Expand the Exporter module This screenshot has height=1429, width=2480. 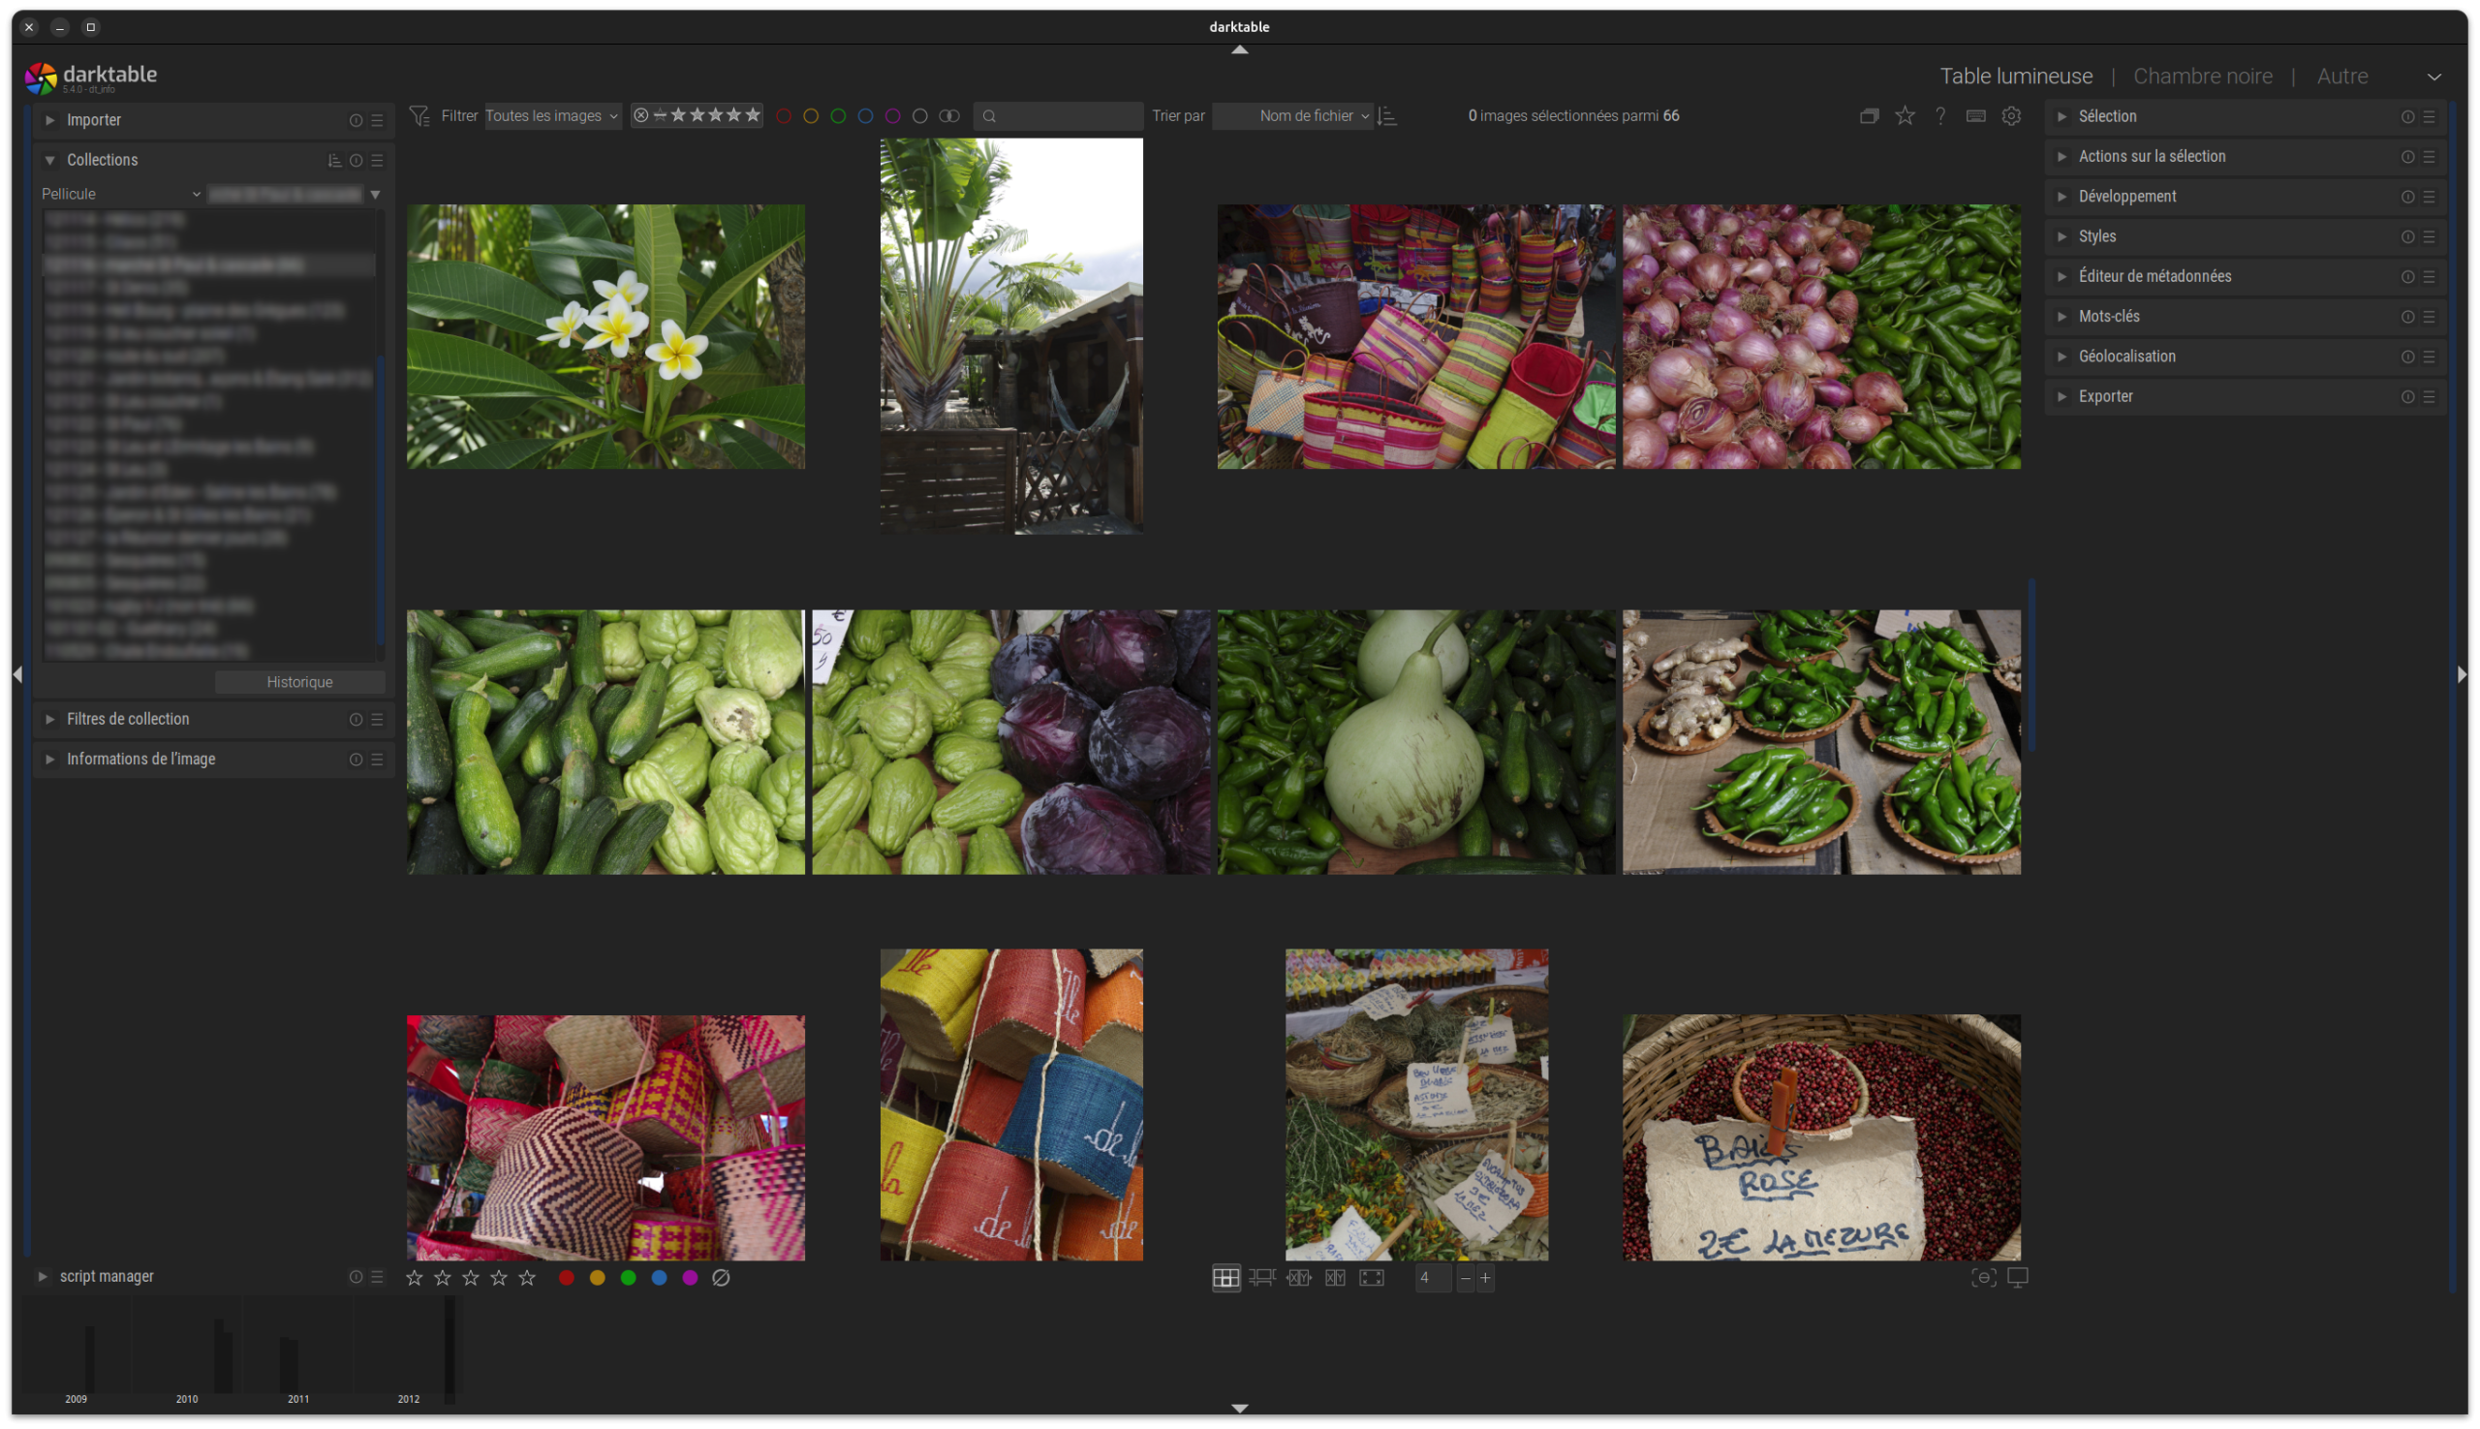pyautogui.click(x=2105, y=396)
